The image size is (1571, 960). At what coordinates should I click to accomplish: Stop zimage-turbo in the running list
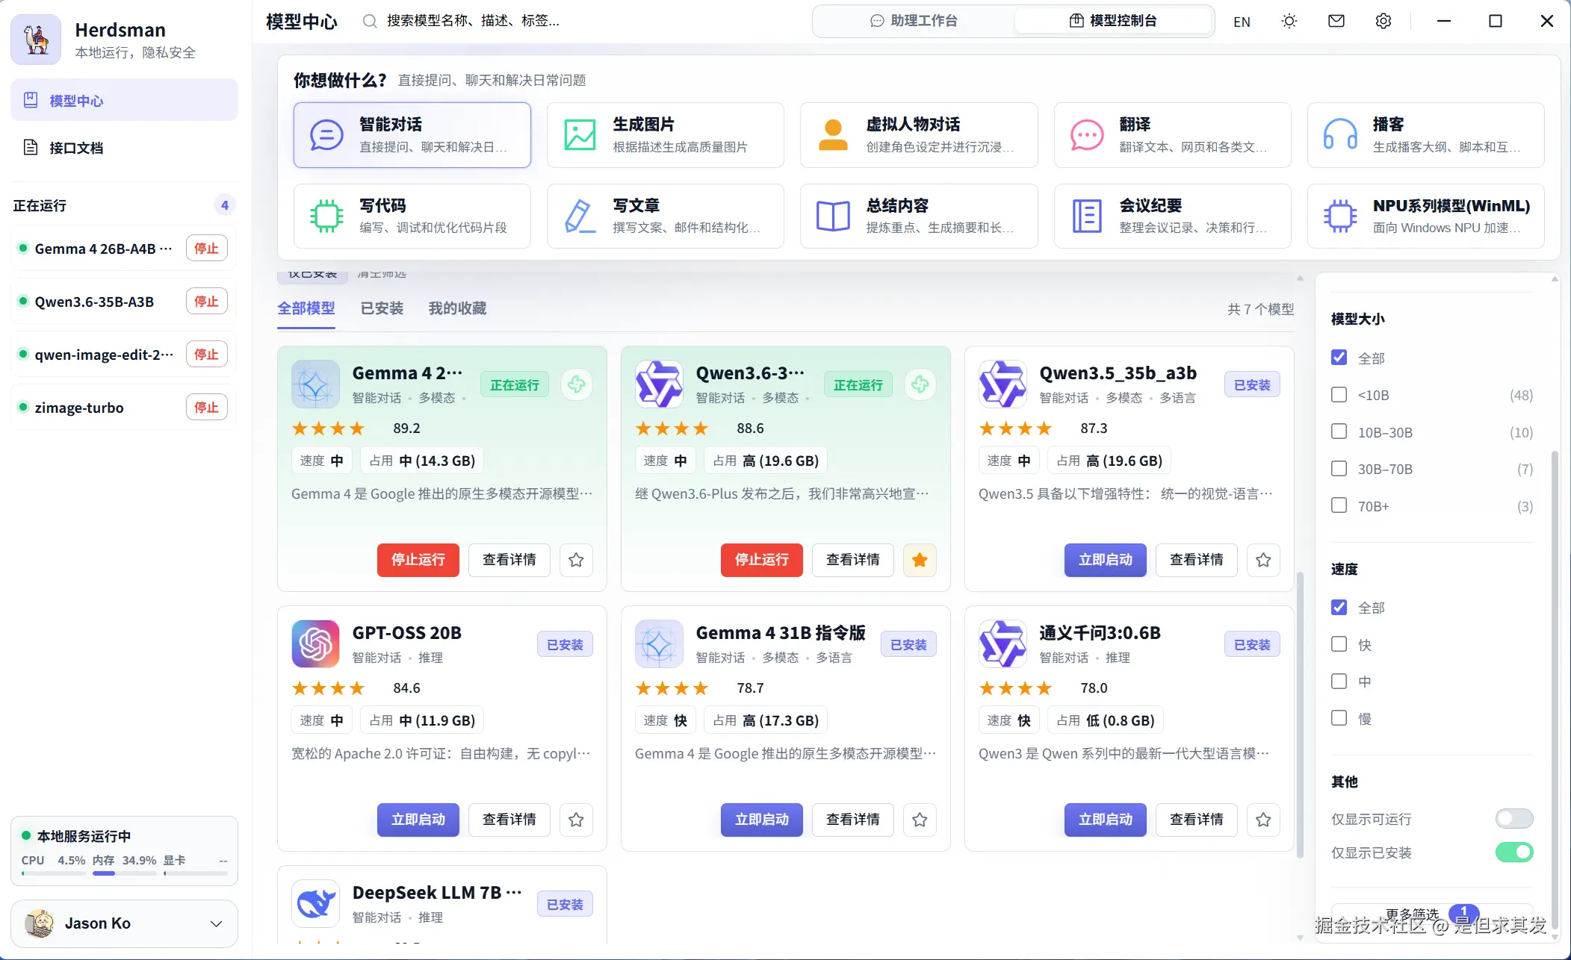206,408
